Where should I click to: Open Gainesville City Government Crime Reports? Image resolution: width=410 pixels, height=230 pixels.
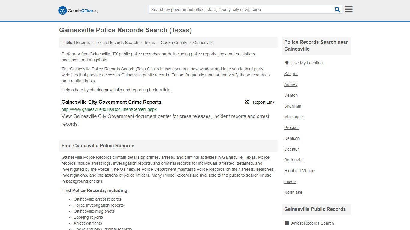pos(111,102)
